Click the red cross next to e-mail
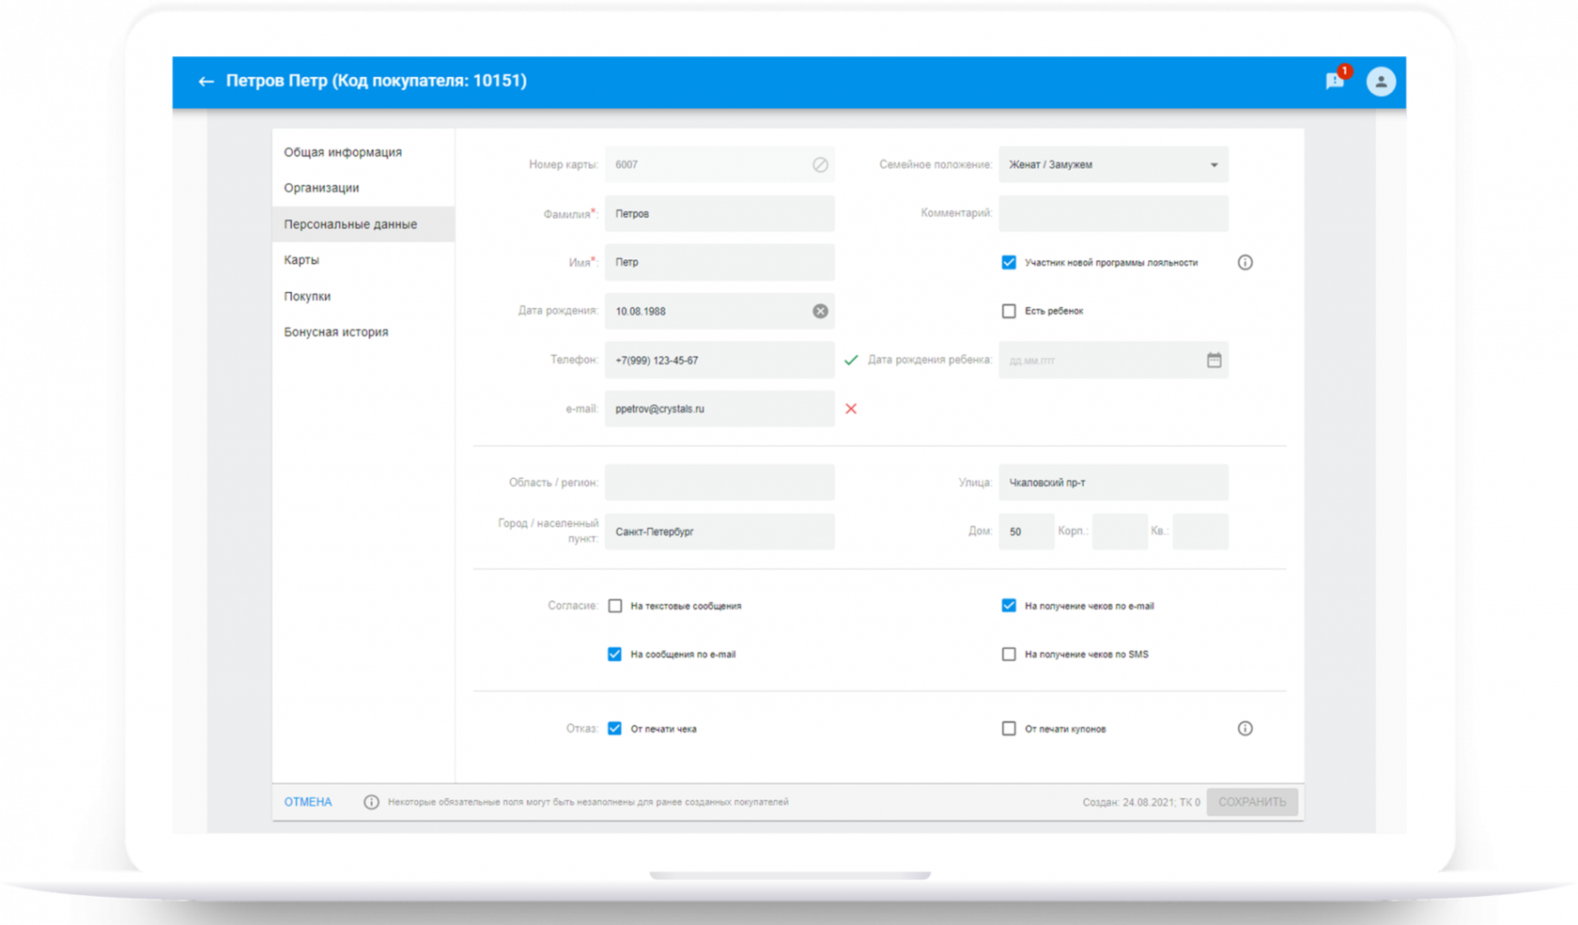This screenshot has width=1578, height=925. pyautogui.click(x=851, y=409)
